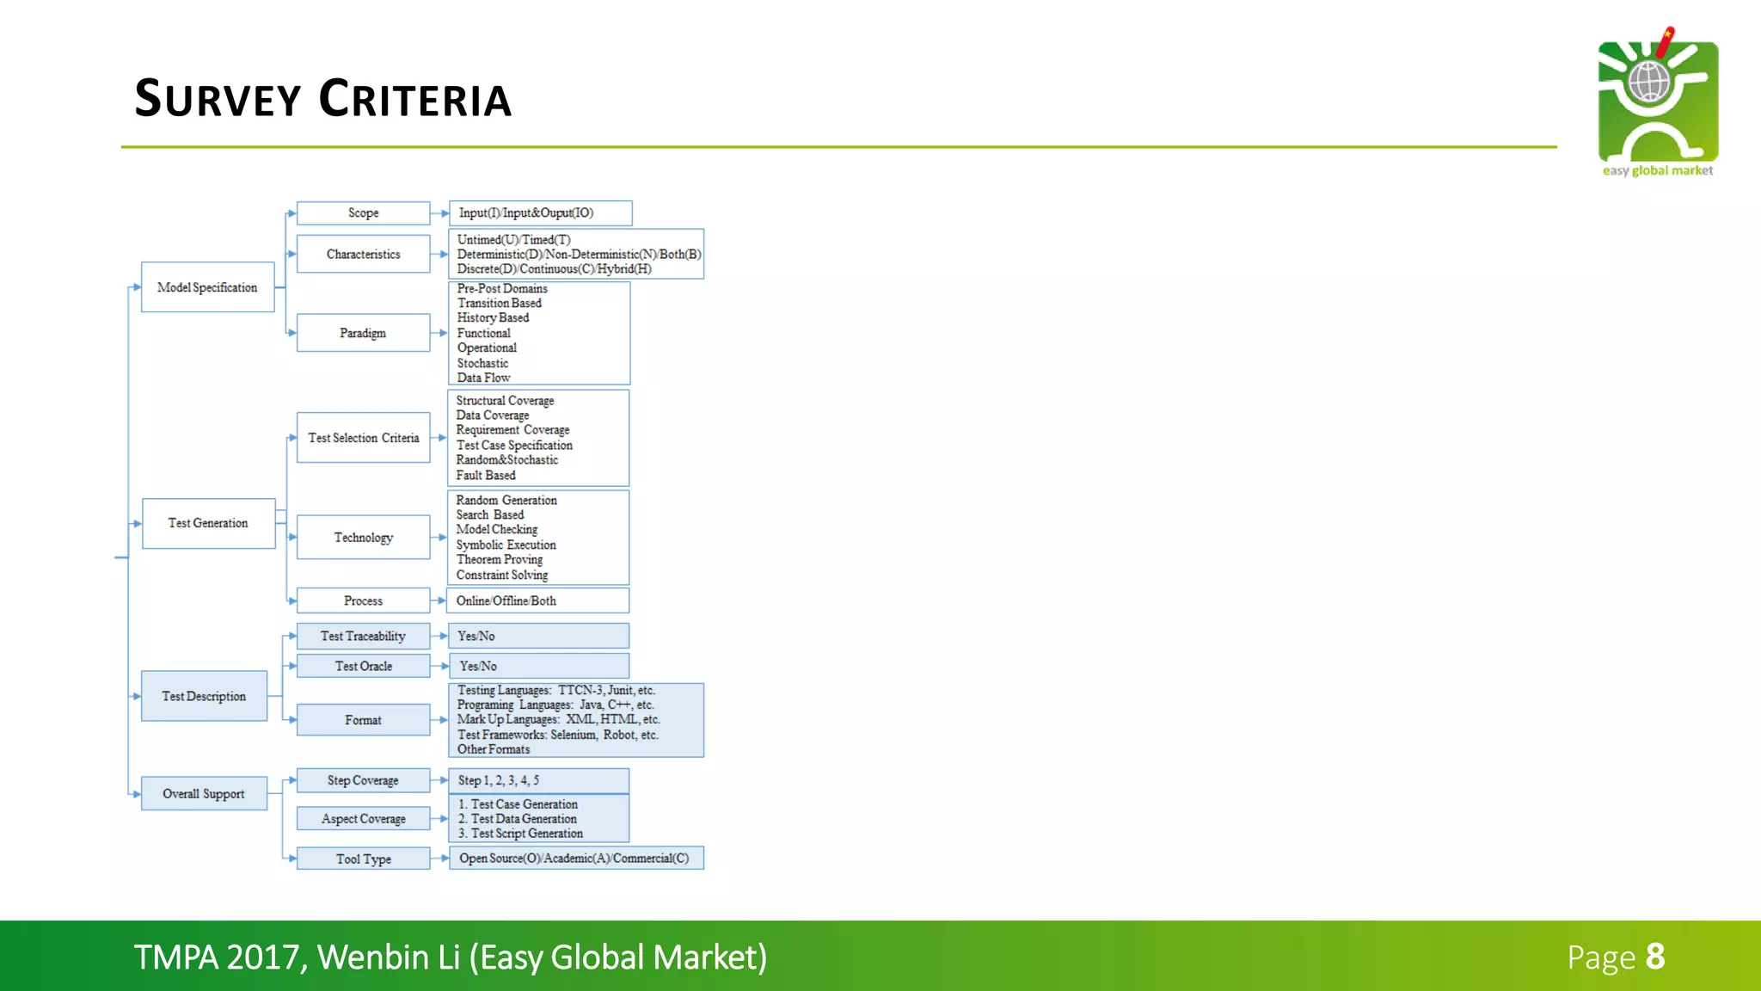Click Yes/No beside Test Traceability
The height and width of the screenshot is (991, 1761).
pos(539,636)
